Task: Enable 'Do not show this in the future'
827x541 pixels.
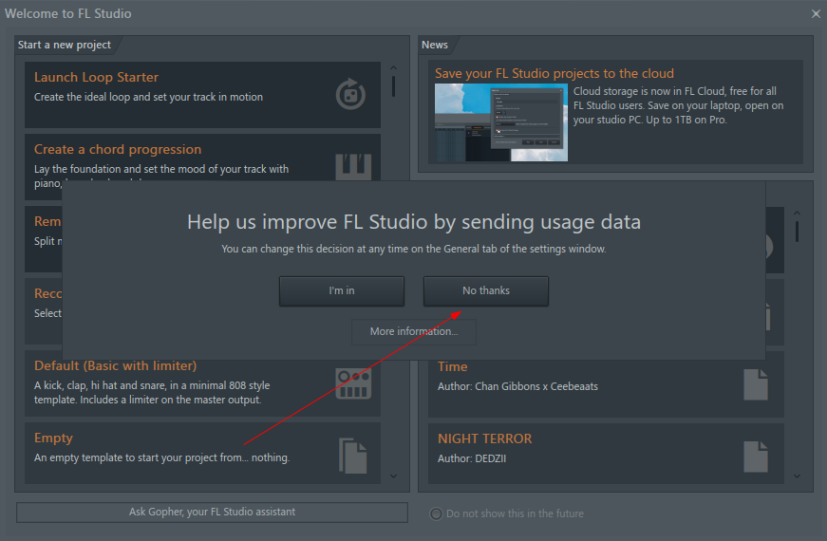Action: (x=436, y=513)
